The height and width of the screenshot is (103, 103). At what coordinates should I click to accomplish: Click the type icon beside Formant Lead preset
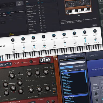pyautogui.click(x=40, y=16)
